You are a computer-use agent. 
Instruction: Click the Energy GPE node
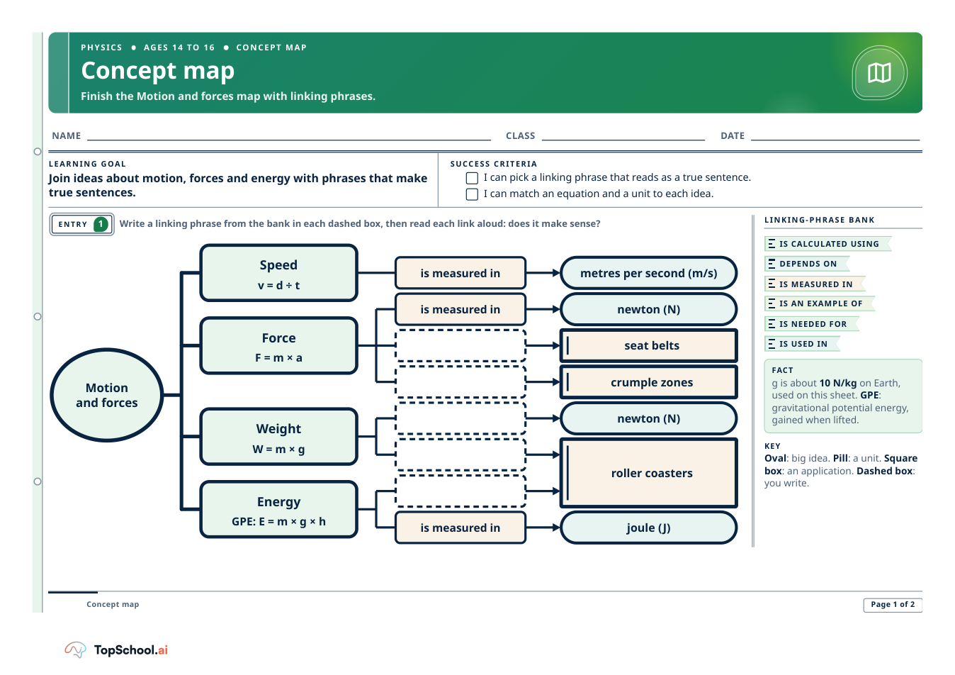pos(279,510)
